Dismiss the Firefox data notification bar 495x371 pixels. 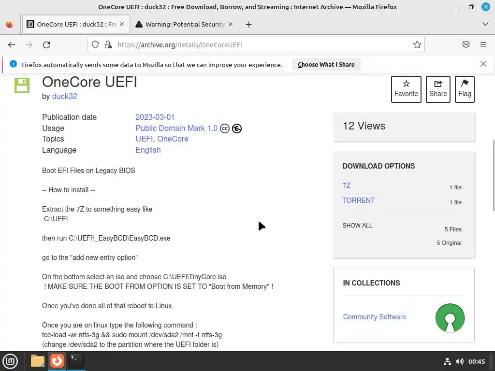coord(483,64)
